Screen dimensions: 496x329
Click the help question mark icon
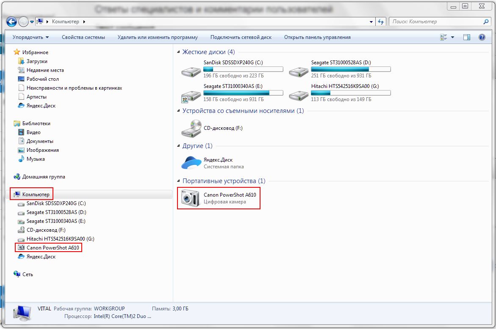(x=482, y=37)
